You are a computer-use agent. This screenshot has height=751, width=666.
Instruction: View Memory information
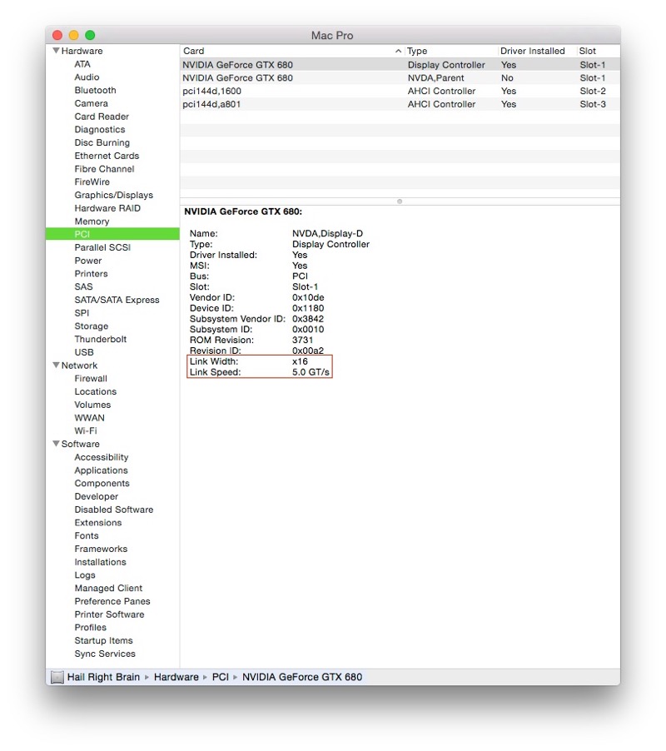click(92, 221)
